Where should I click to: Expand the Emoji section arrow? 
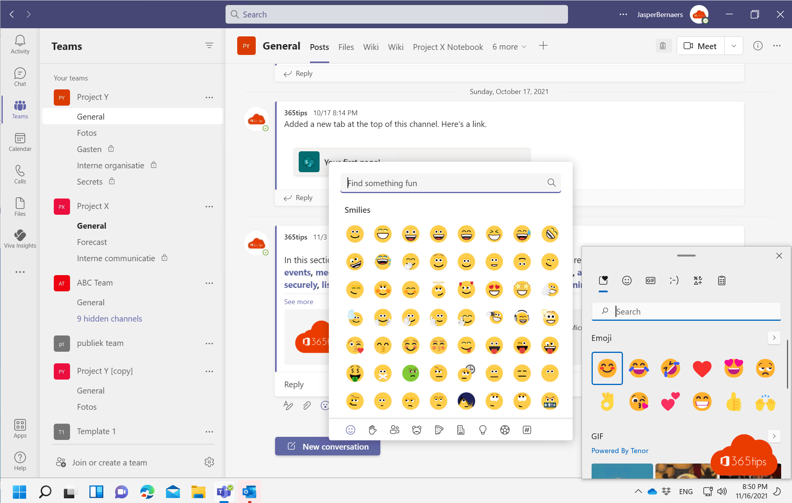click(x=774, y=338)
